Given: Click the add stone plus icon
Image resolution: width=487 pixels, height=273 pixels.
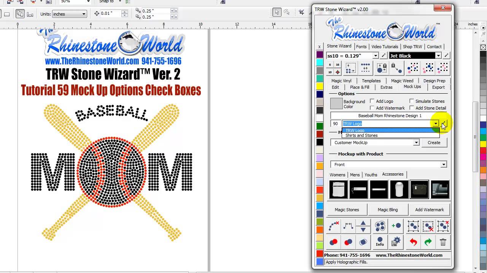Looking at the screenshot, I should [396, 226].
